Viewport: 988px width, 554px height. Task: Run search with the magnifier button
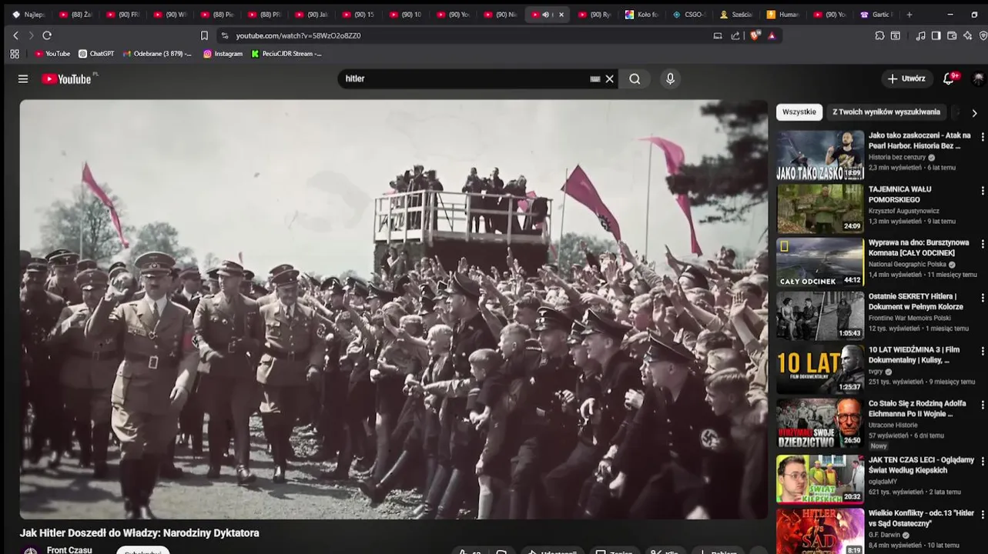pos(635,78)
